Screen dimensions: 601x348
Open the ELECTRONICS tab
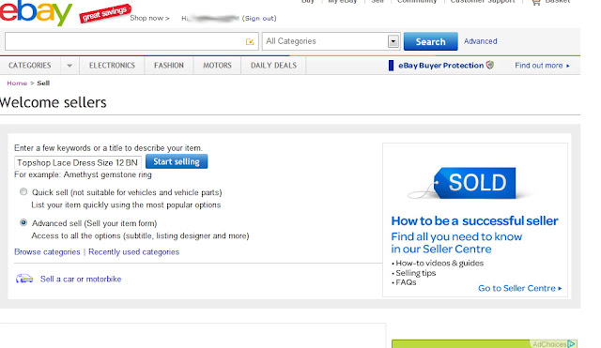pos(112,66)
